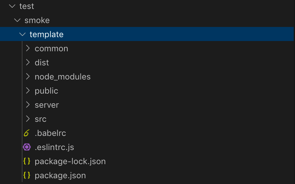295x184 pixels.
Task: Expand the dist folder arrow
Action: point(28,63)
